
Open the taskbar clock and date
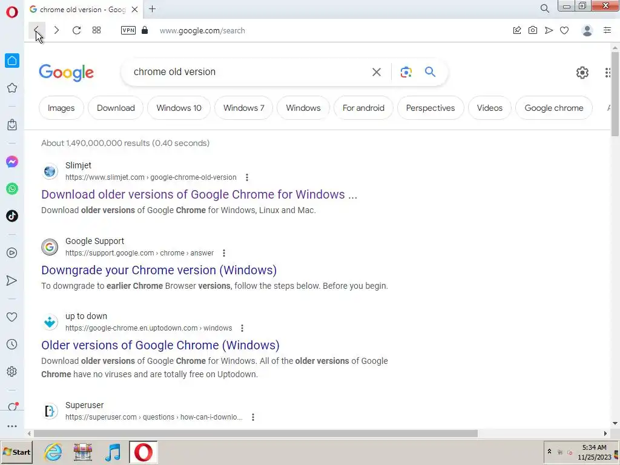click(x=595, y=452)
